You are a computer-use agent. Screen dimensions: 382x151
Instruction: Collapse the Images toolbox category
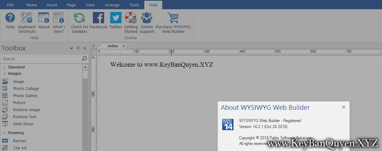tap(5, 73)
